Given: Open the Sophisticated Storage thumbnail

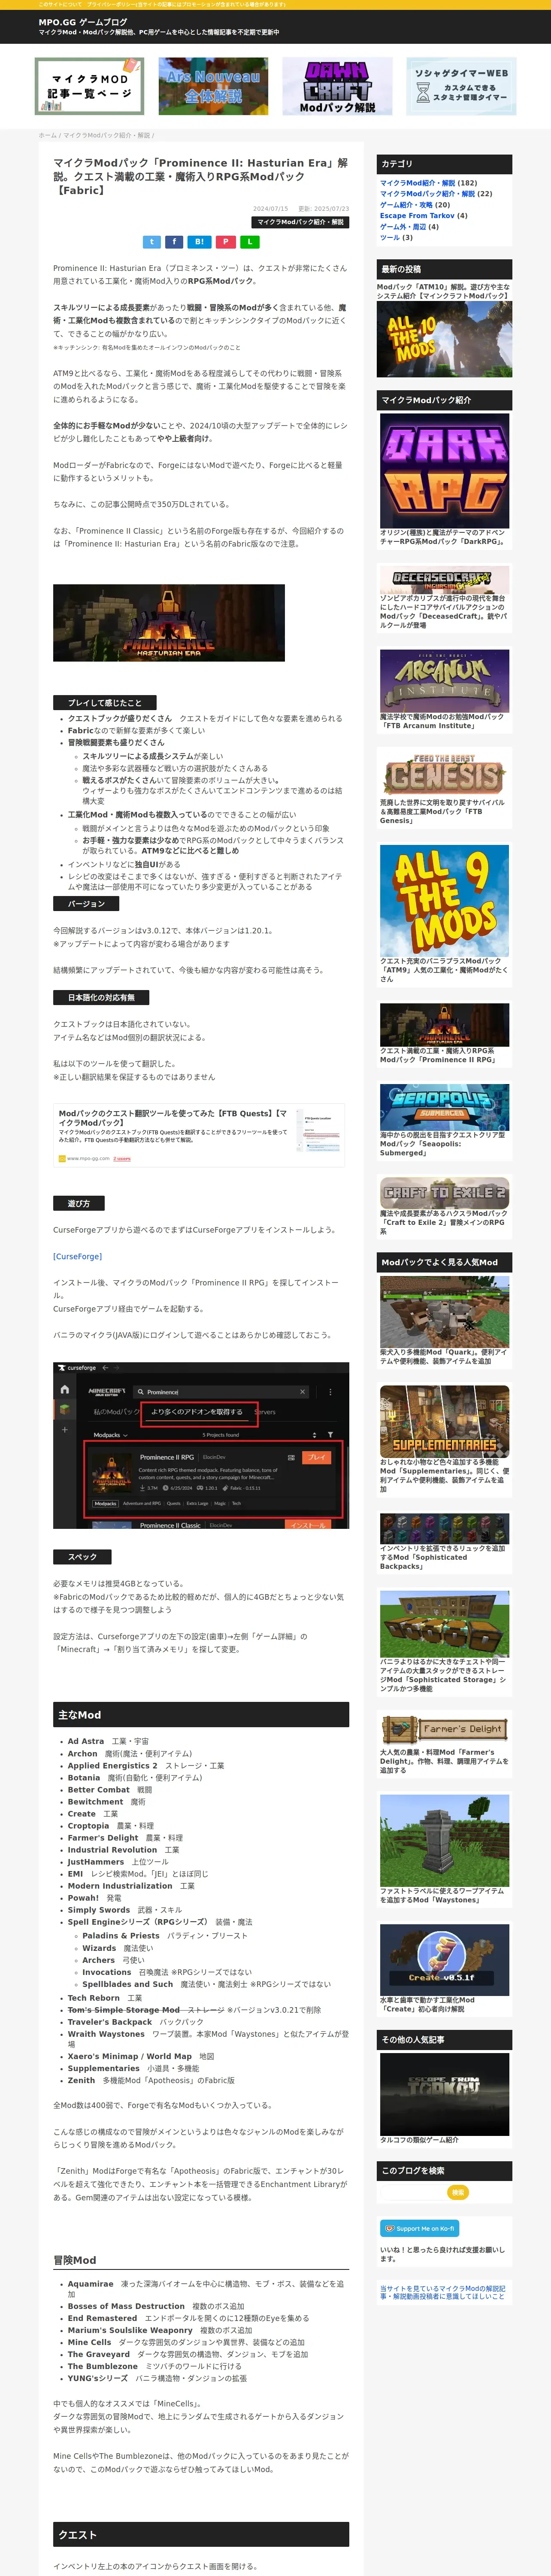Looking at the screenshot, I should point(445,1624).
